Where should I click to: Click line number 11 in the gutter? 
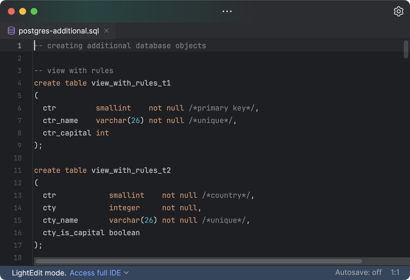tap(18, 170)
